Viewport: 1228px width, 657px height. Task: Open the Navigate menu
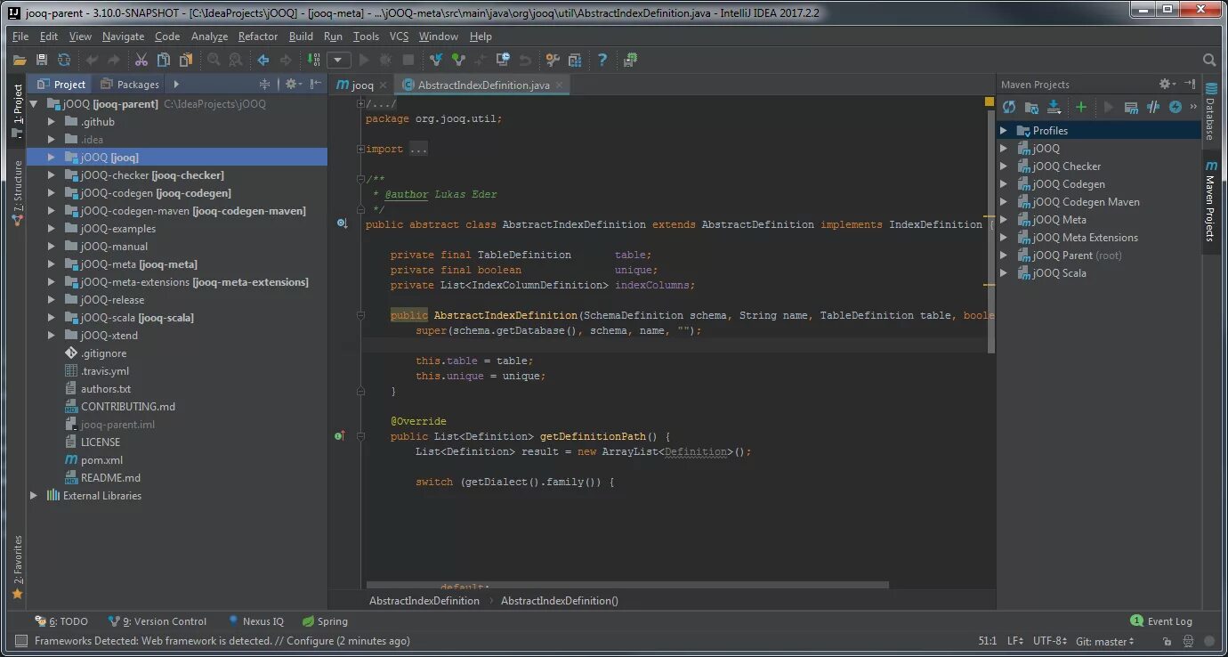pyautogui.click(x=123, y=36)
